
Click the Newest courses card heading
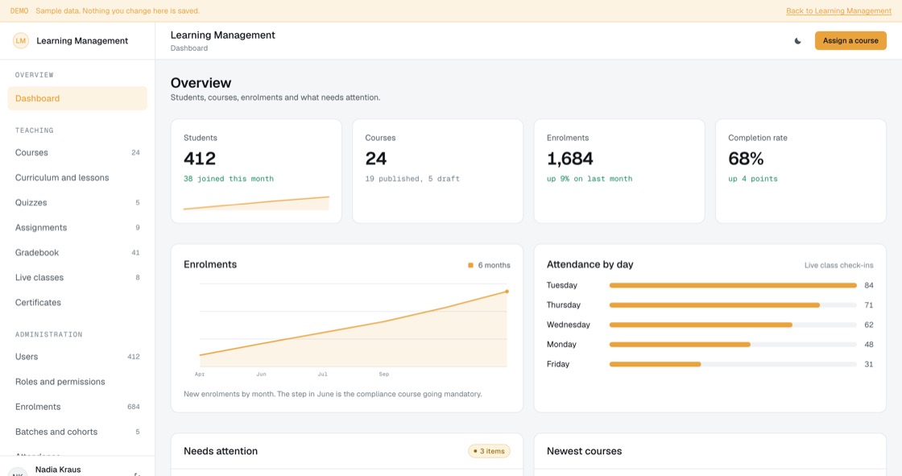(x=584, y=451)
